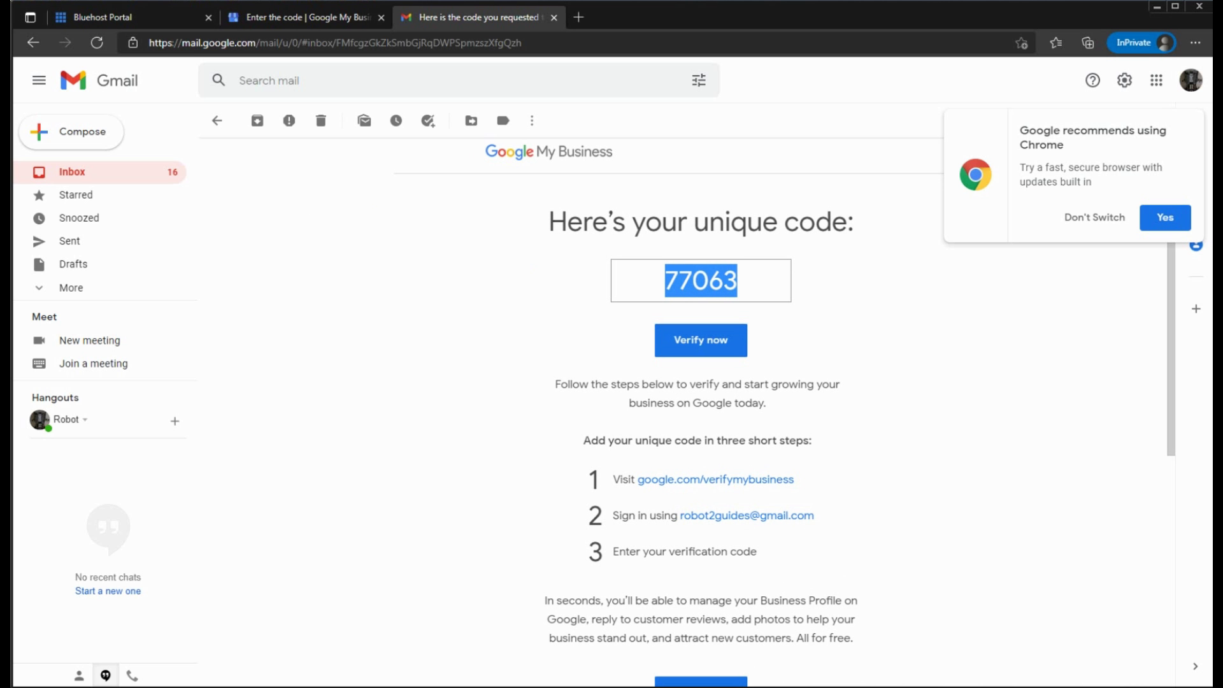The width and height of the screenshot is (1223, 688).
Task: Open the google.com/verifymybusiness link
Action: point(715,480)
